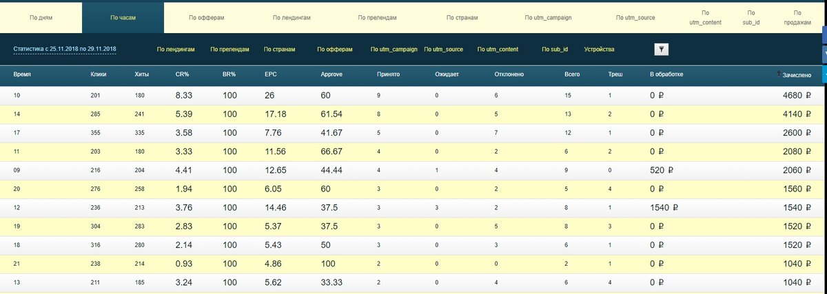Group by По utm_campaign in dark bar
The height and width of the screenshot is (294, 827).
tap(394, 50)
